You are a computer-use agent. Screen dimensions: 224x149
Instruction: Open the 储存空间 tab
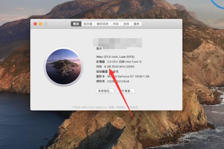pyautogui.click(x=102, y=24)
